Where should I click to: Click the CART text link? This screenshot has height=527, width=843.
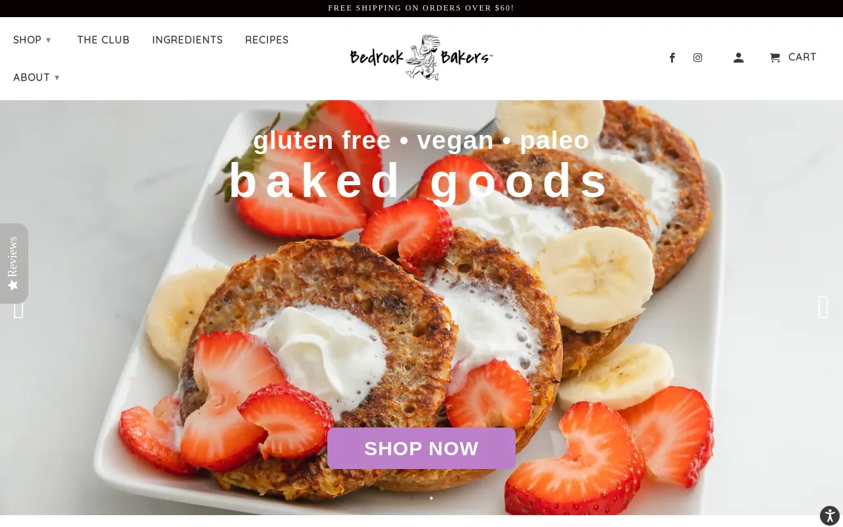(802, 57)
